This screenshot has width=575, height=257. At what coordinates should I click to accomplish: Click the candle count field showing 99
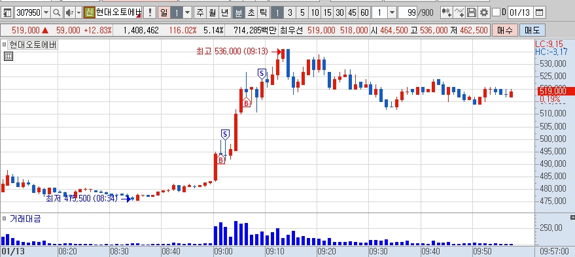click(x=407, y=13)
